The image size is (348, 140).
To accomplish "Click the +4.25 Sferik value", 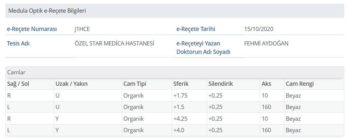I will click(x=180, y=119).
